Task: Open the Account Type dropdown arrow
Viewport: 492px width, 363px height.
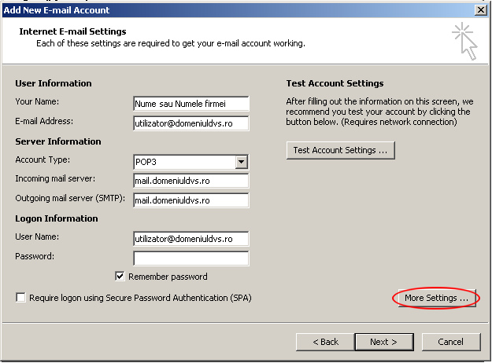Action: point(242,162)
